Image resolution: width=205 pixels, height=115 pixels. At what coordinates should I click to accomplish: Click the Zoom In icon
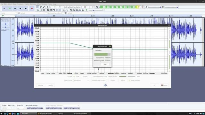(x=71, y=10)
